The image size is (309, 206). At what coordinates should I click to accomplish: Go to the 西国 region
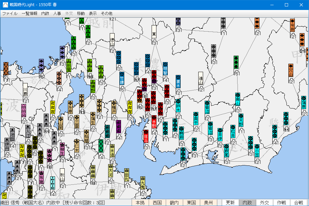[157, 203]
